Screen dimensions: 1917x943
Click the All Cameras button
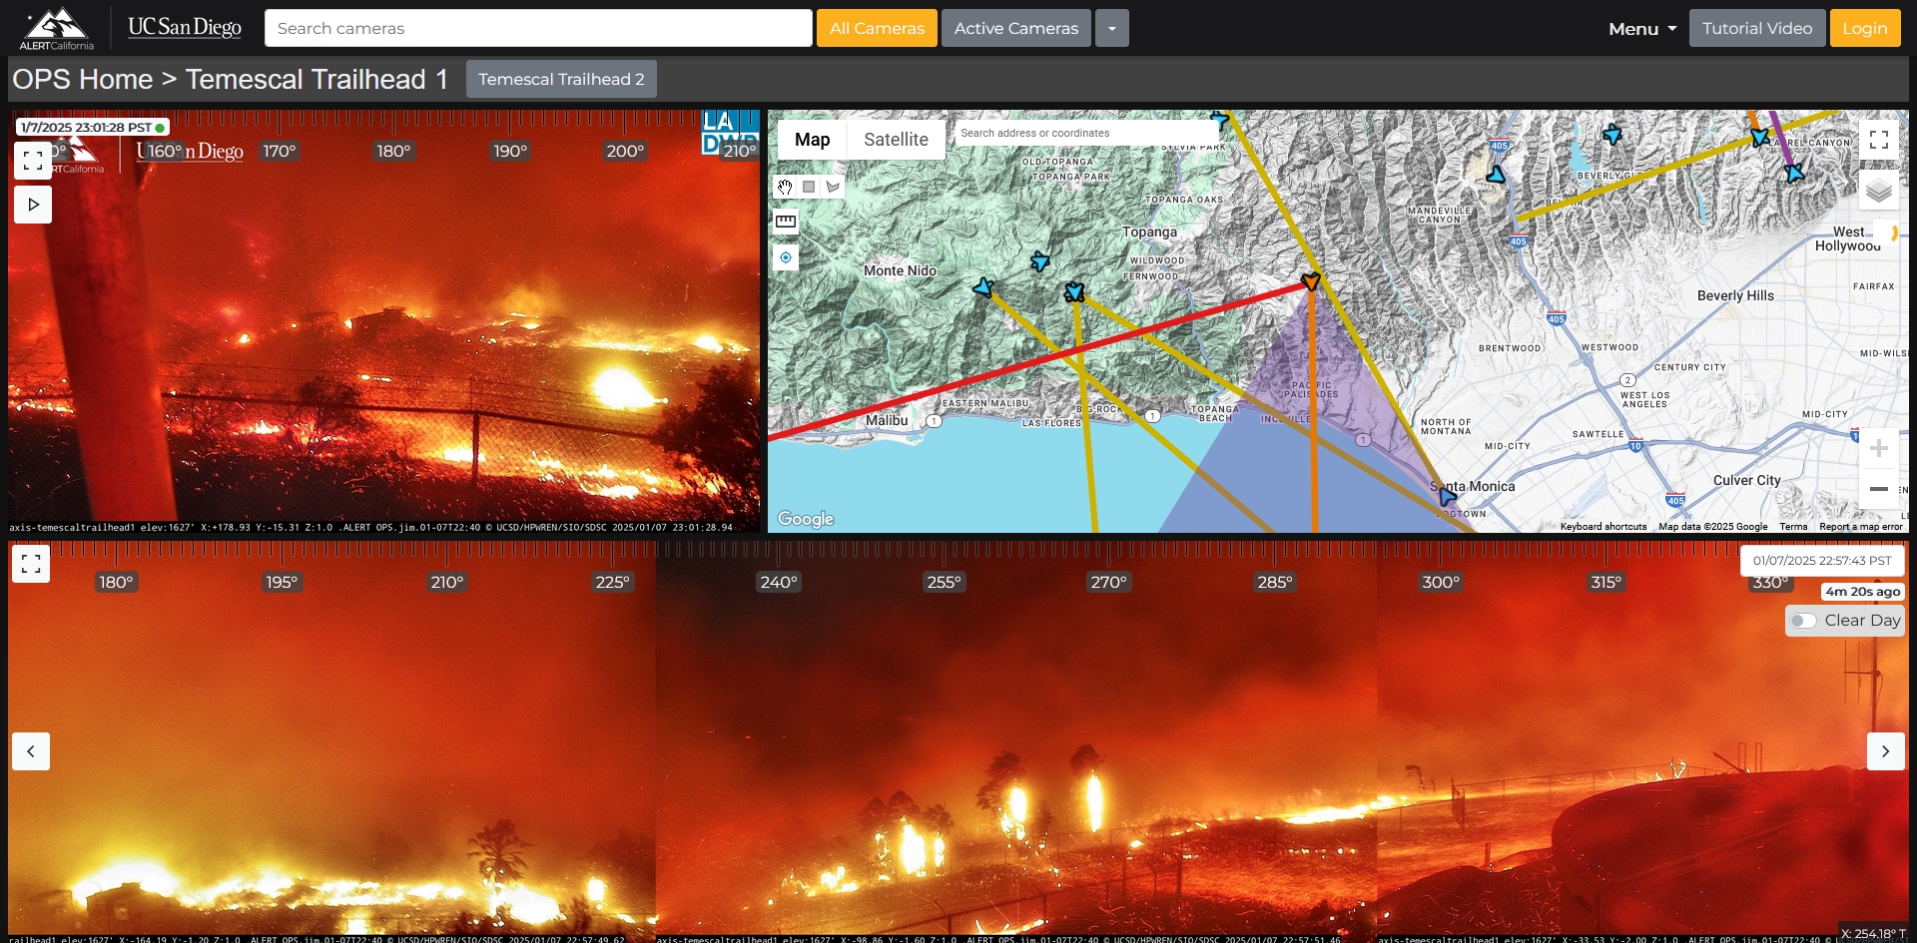(877, 29)
